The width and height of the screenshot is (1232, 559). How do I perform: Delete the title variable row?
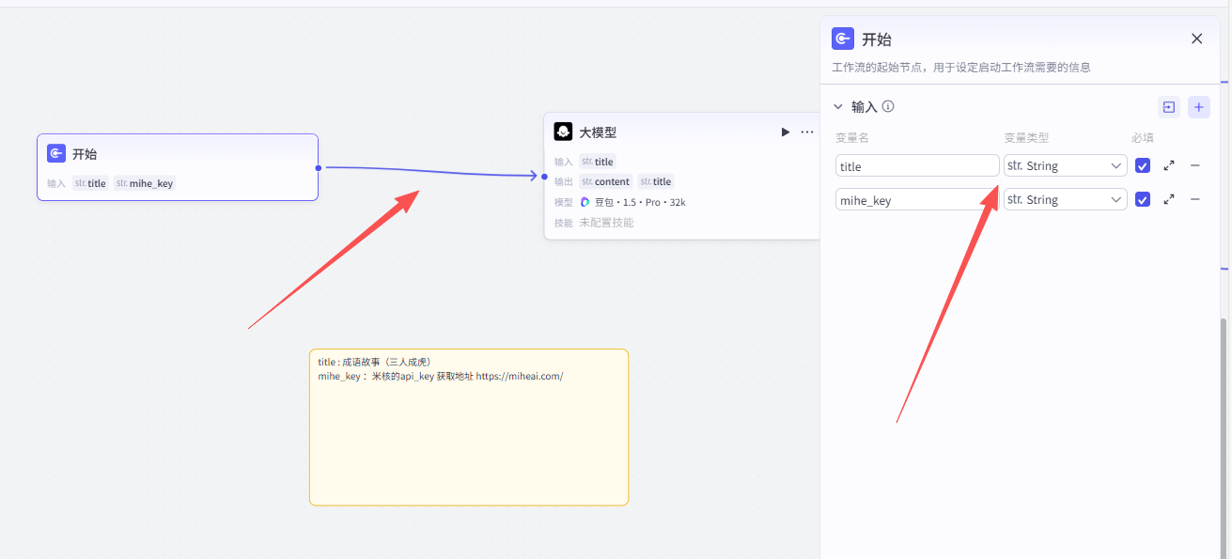coord(1195,165)
